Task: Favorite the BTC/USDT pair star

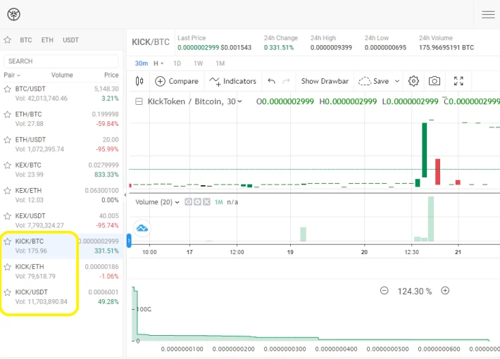Action: pyautogui.click(x=8, y=89)
